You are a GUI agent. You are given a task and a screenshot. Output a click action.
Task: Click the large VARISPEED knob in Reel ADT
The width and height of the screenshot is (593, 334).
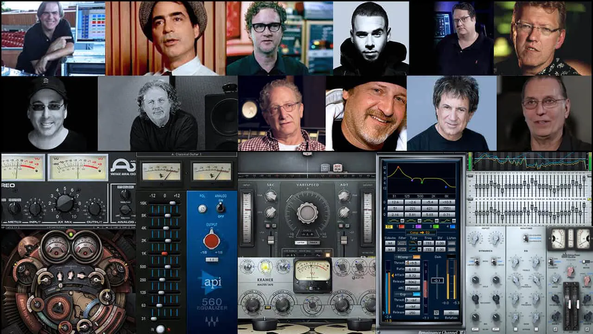307,213
